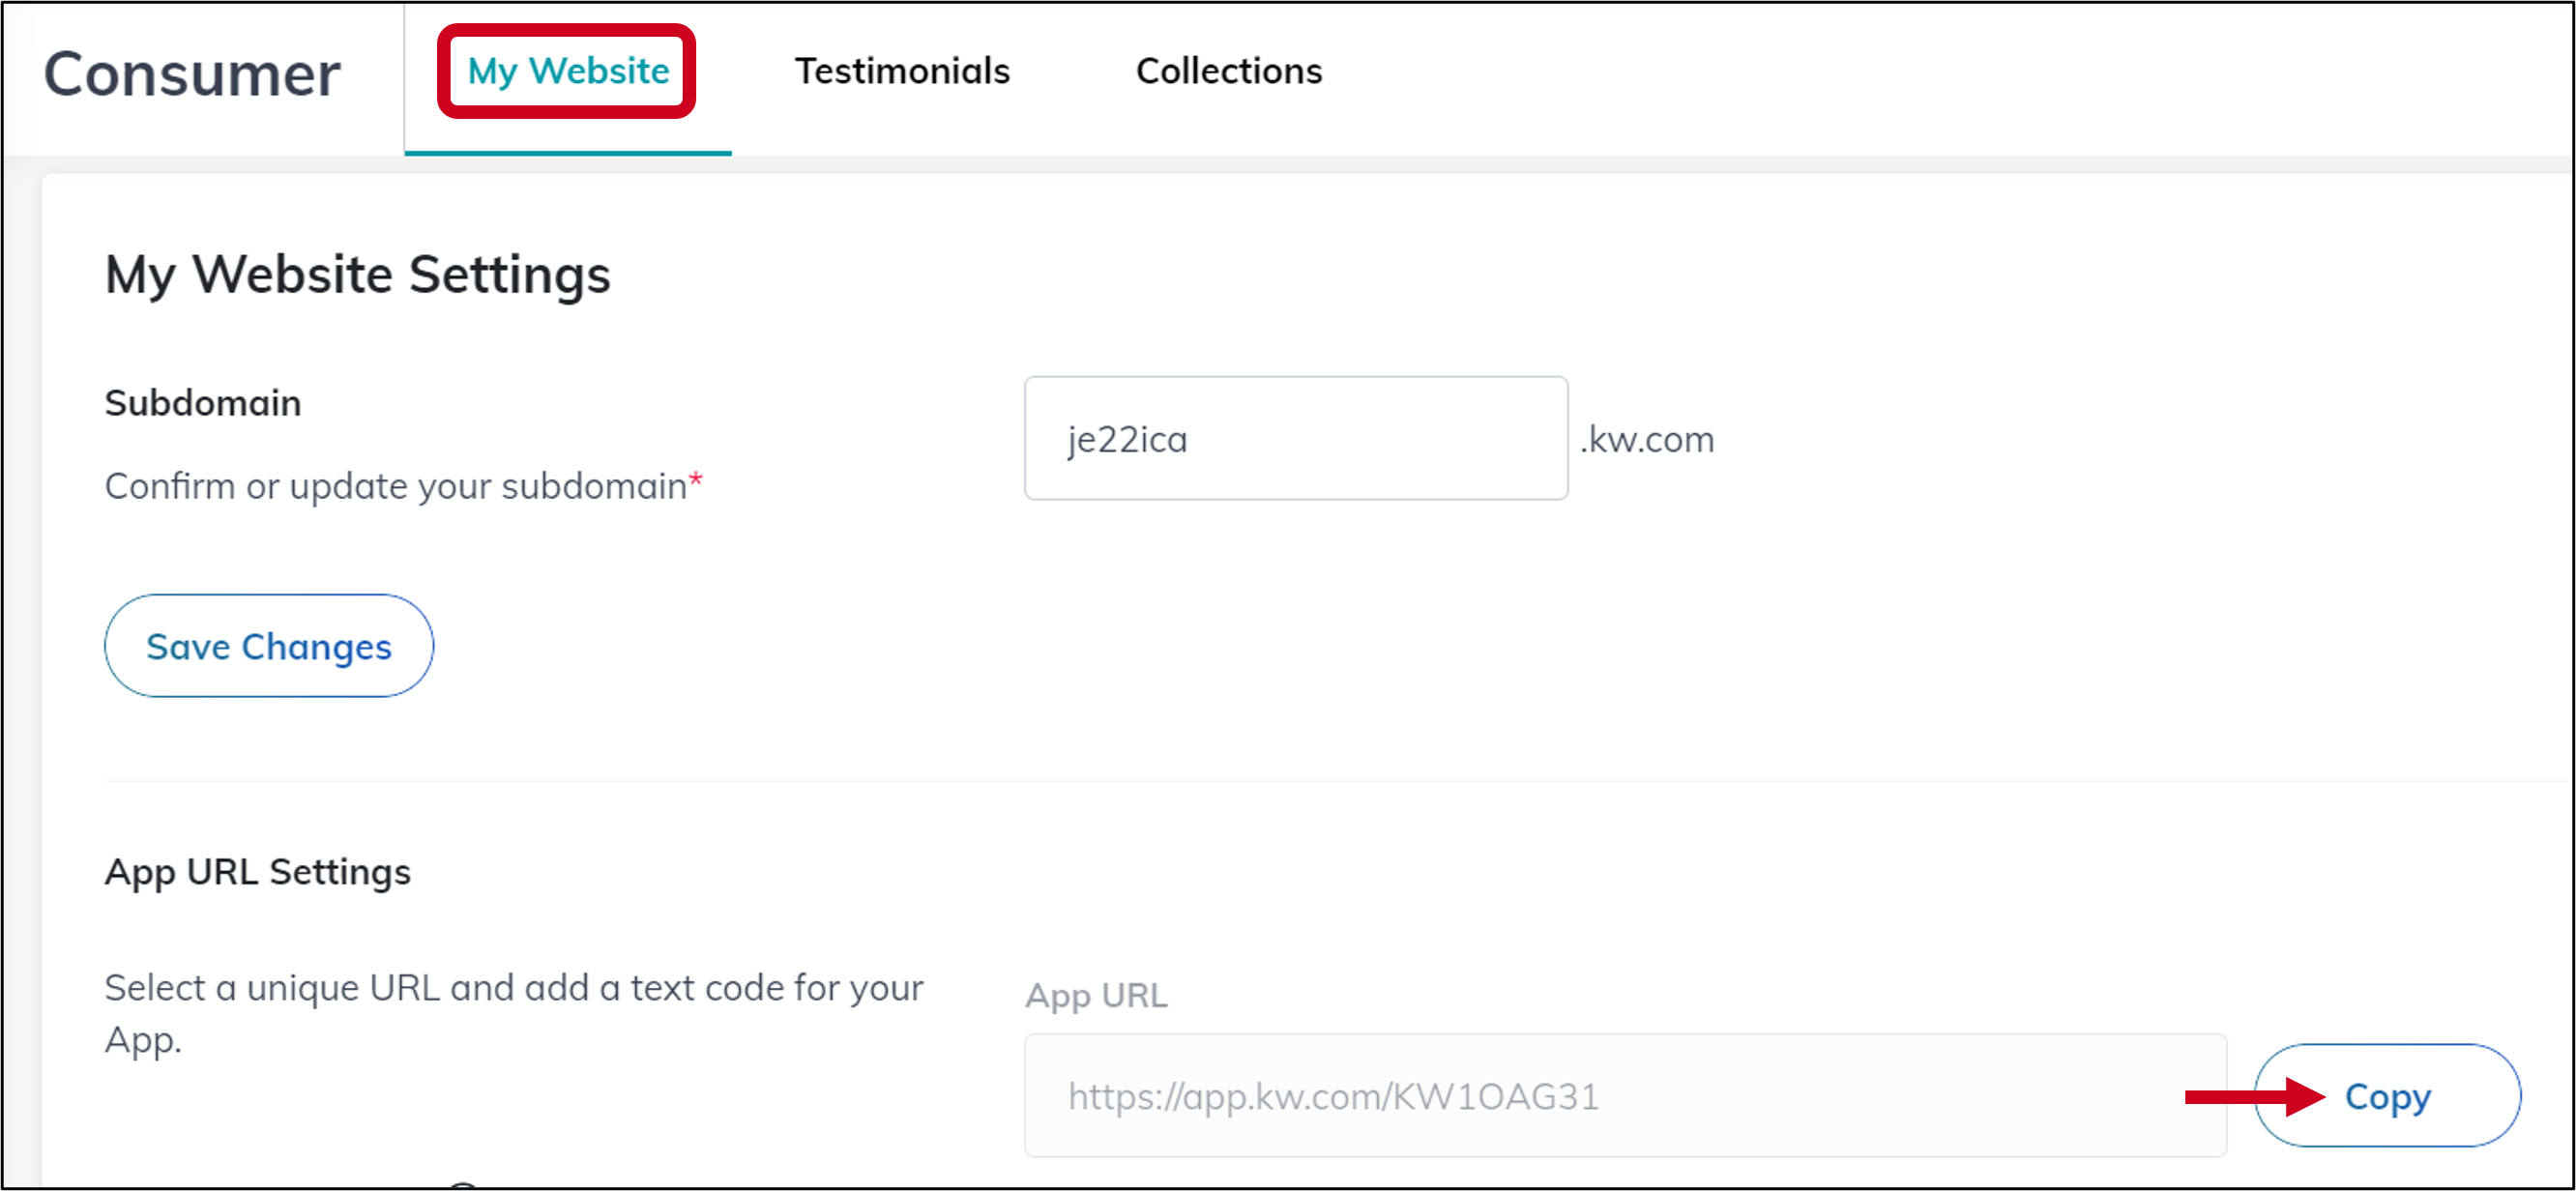Copy the App URL using the Copy button
The width and height of the screenshot is (2576, 1191).
pyautogui.click(x=2387, y=1095)
